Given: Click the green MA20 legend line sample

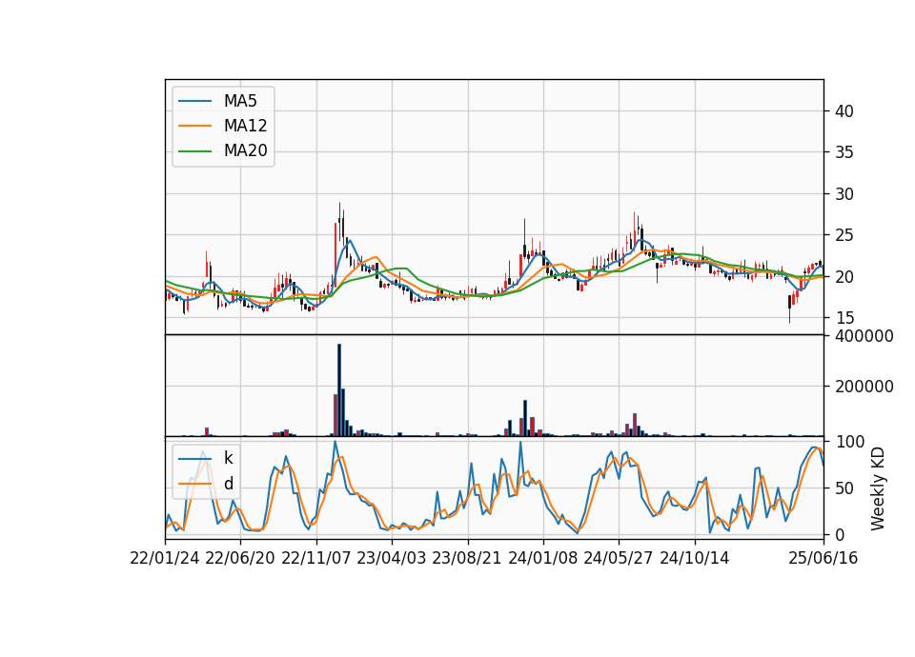Looking at the screenshot, I should point(194,150).
